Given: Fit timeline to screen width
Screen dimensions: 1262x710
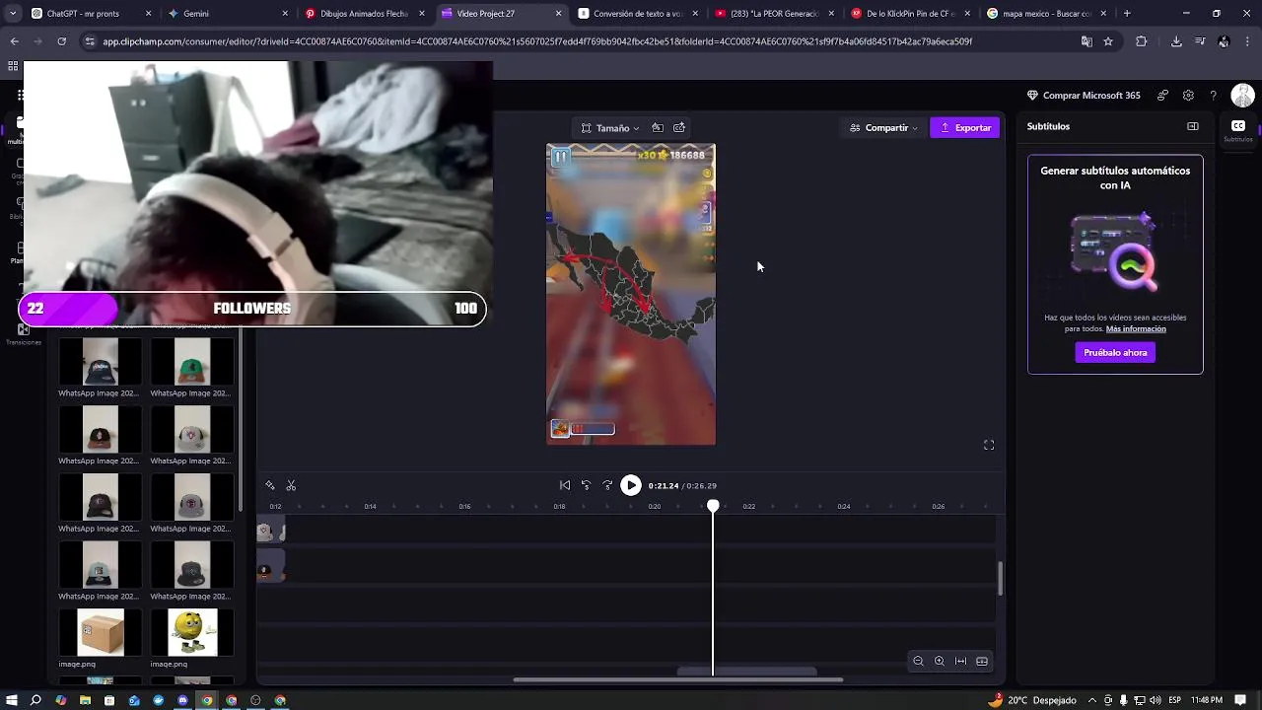Looking at the screenshot, I should click(x=960, y=661).
